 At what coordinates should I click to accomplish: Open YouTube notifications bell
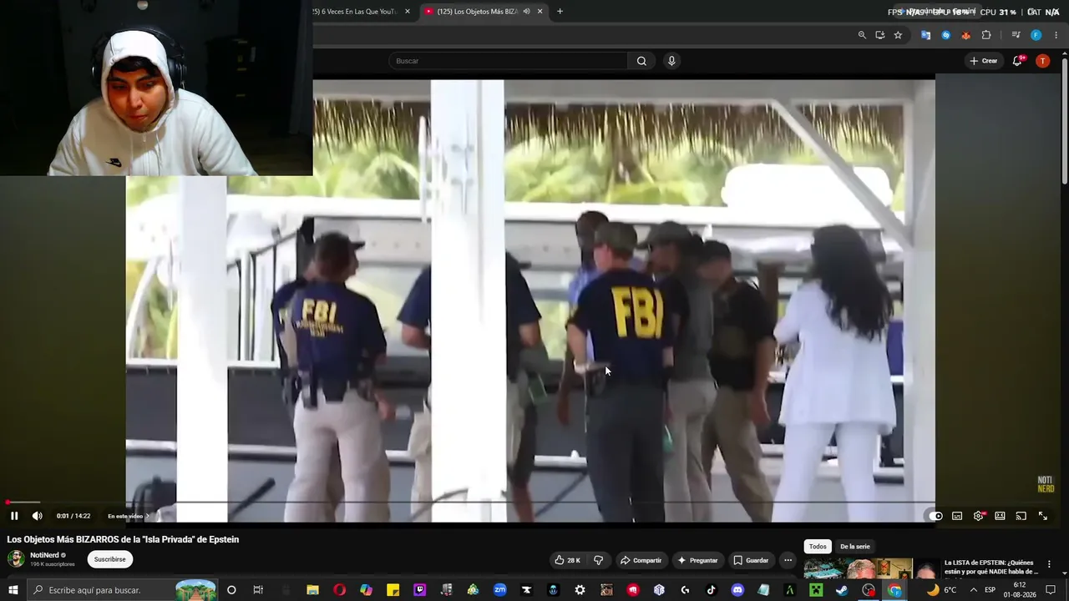point(1017,61)
